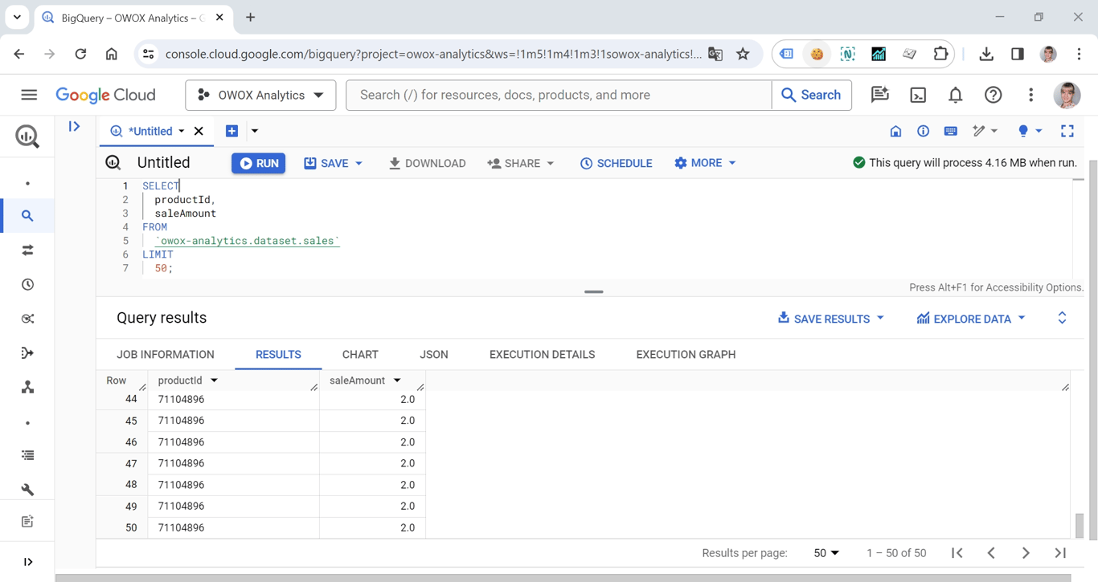This screenshot has height=582, width=1098.
Task: Switch to Results tab
Action: pos(278,354)
